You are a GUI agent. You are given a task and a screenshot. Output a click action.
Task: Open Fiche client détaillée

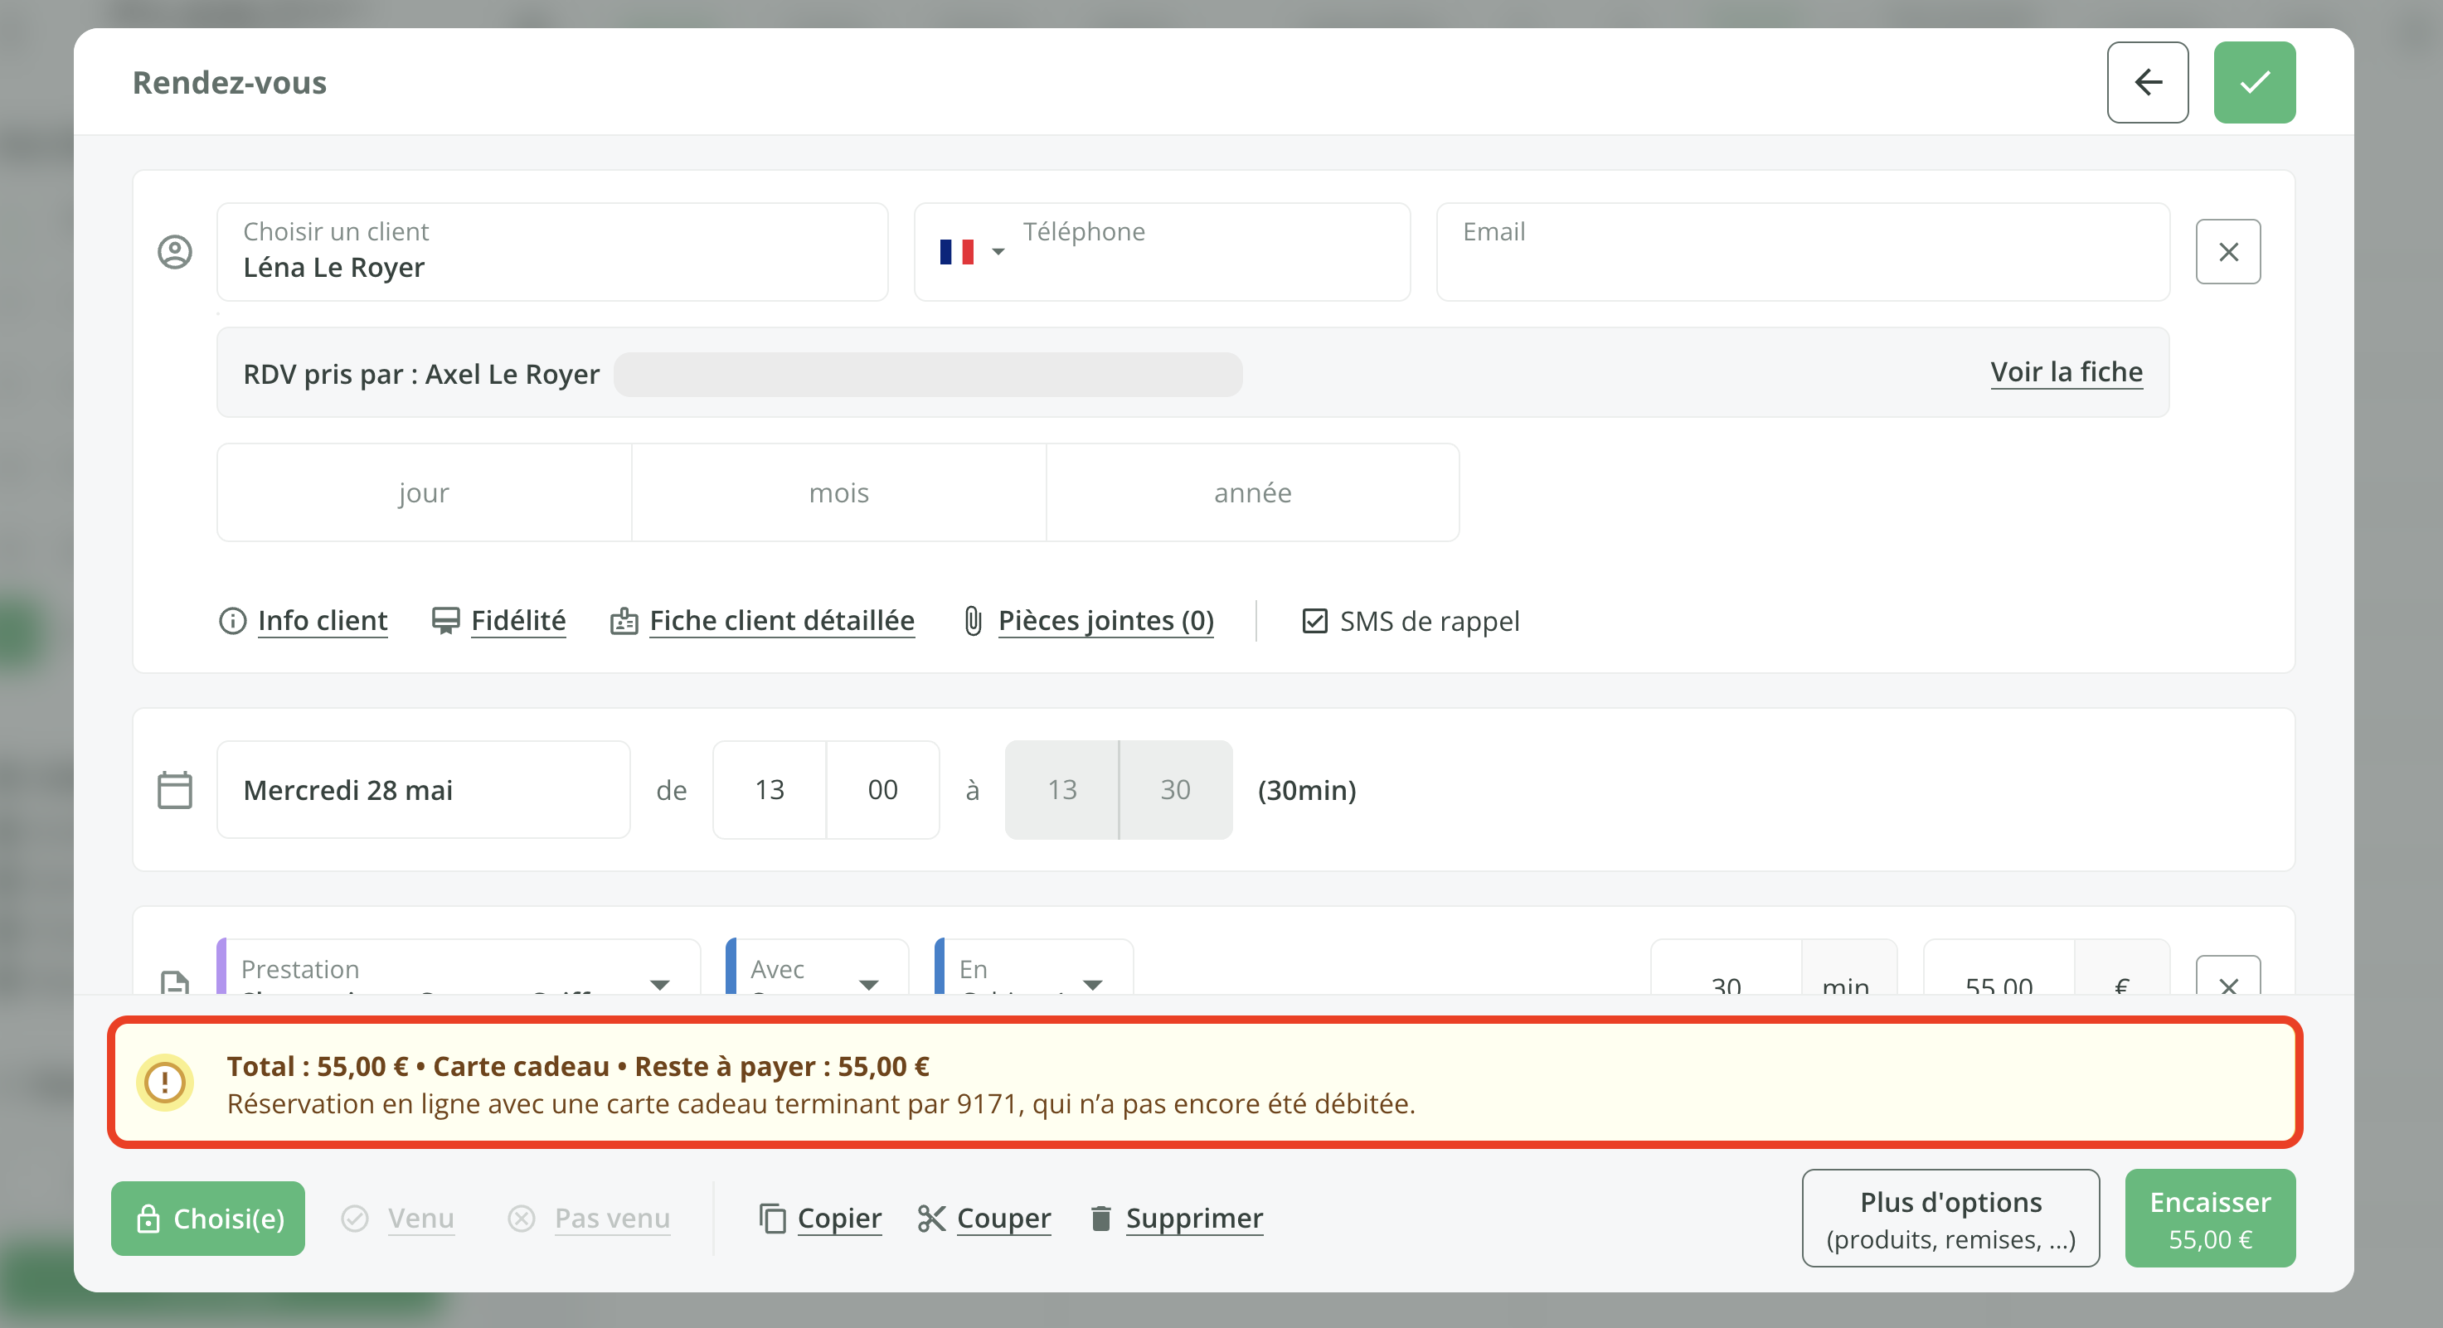pos(780,621)
